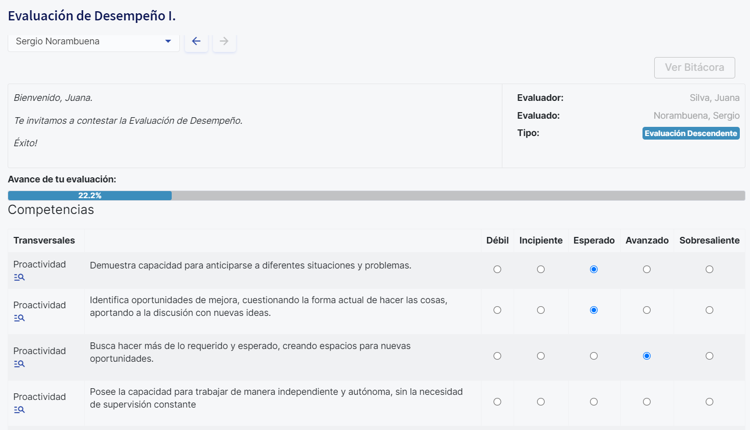Open detail icon for second Proactividad row
The image size is (750, 430).
(19, 318)
